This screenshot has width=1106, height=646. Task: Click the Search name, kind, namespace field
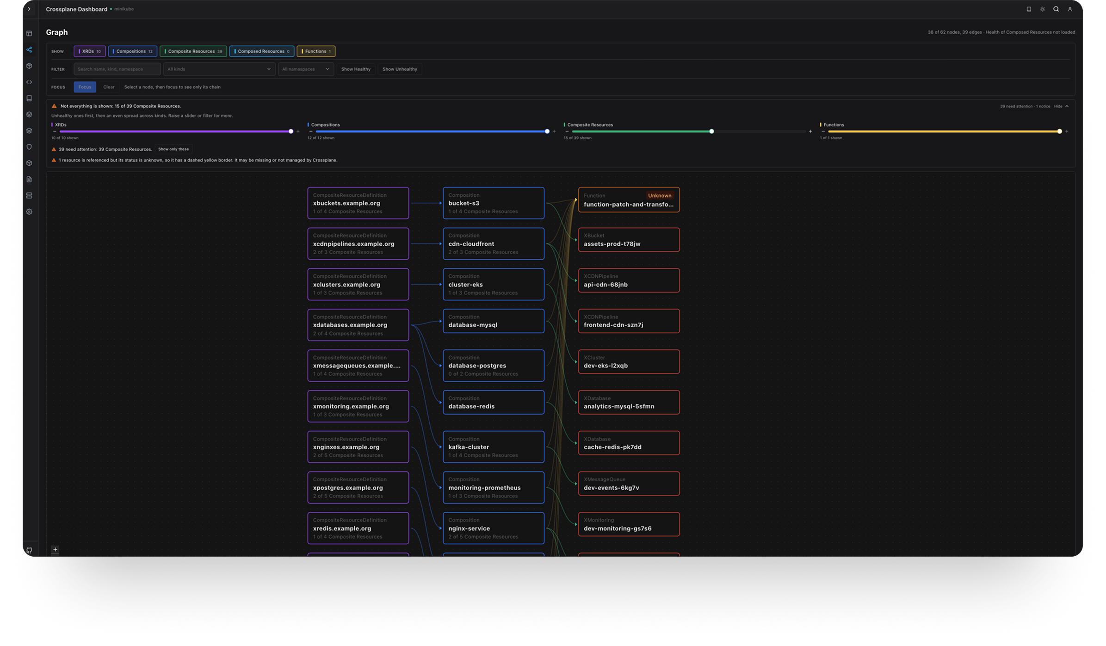click(117, 69)
